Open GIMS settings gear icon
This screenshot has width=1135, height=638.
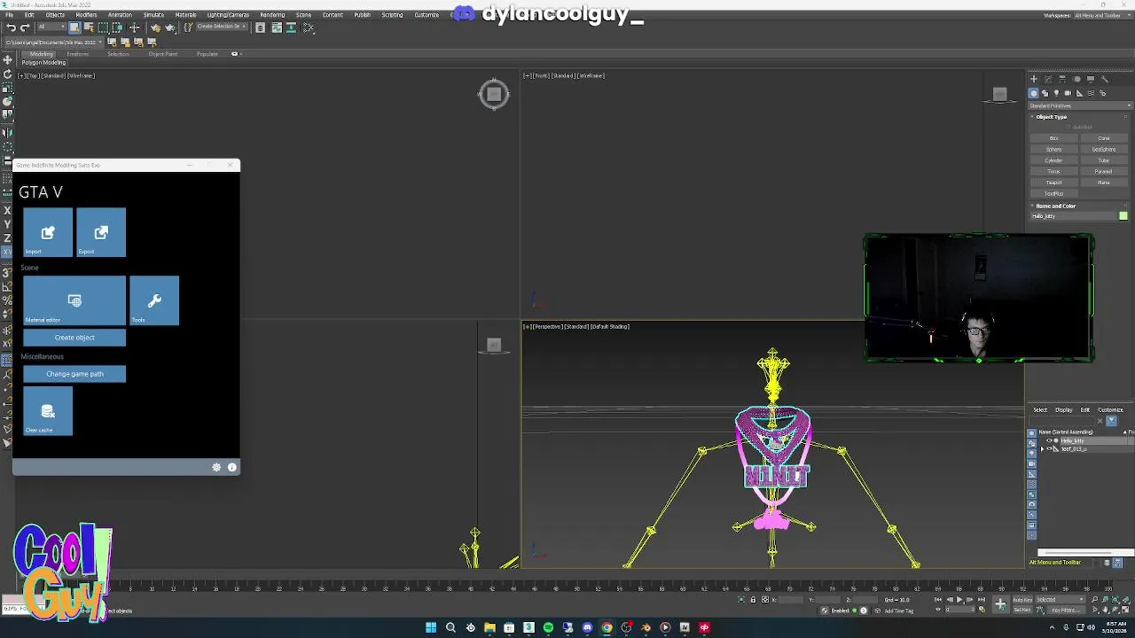[216, 467]
